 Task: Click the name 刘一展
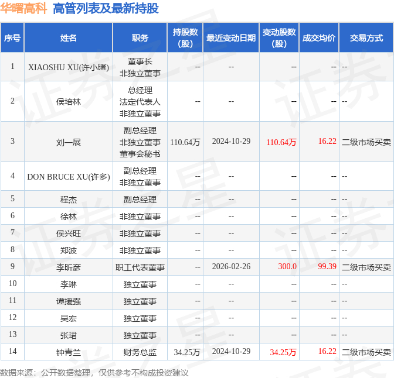(x=69, y=142)
